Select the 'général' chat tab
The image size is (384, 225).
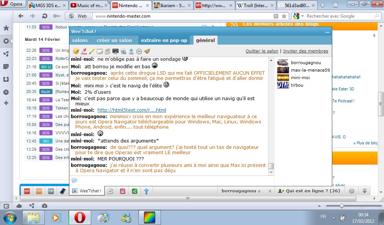205,40
